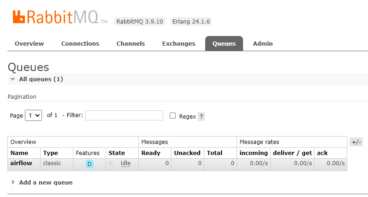Open the airflow queue link
Image resolution: width=368 pixels, height=197 pixels.
[21, 163]
